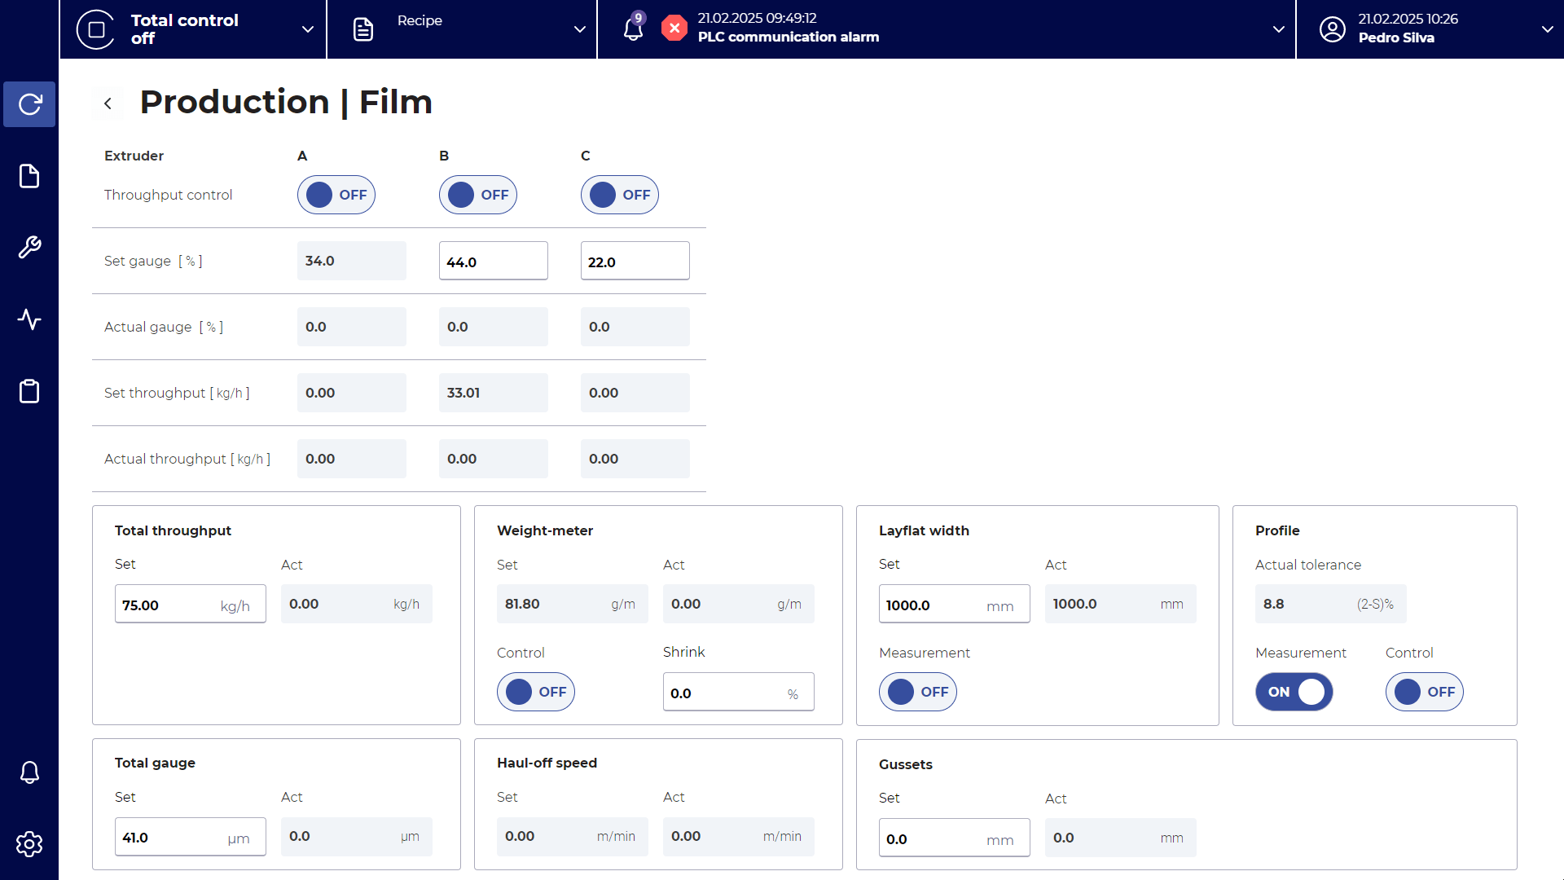
Task: Open the clipboard reports sidebar icon
Action: (x=29, y=391)
